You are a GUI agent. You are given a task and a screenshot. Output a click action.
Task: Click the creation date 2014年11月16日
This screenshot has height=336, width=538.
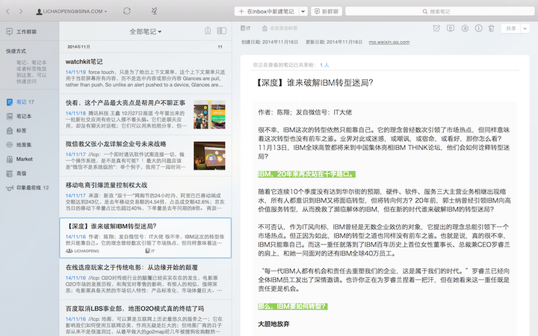click(280, 42)
